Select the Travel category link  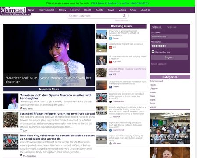pyautogui.click(x=152, y=103)
